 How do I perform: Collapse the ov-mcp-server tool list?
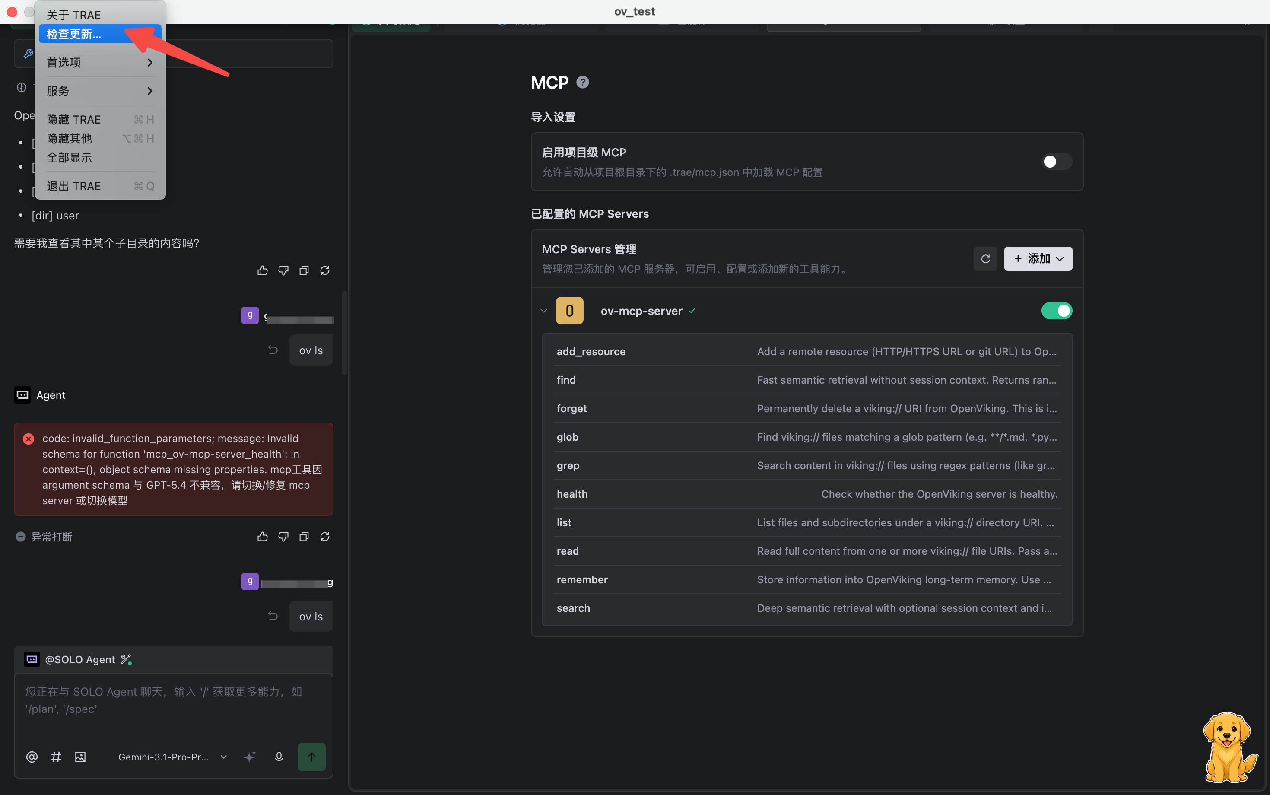(x=544, y=311)
